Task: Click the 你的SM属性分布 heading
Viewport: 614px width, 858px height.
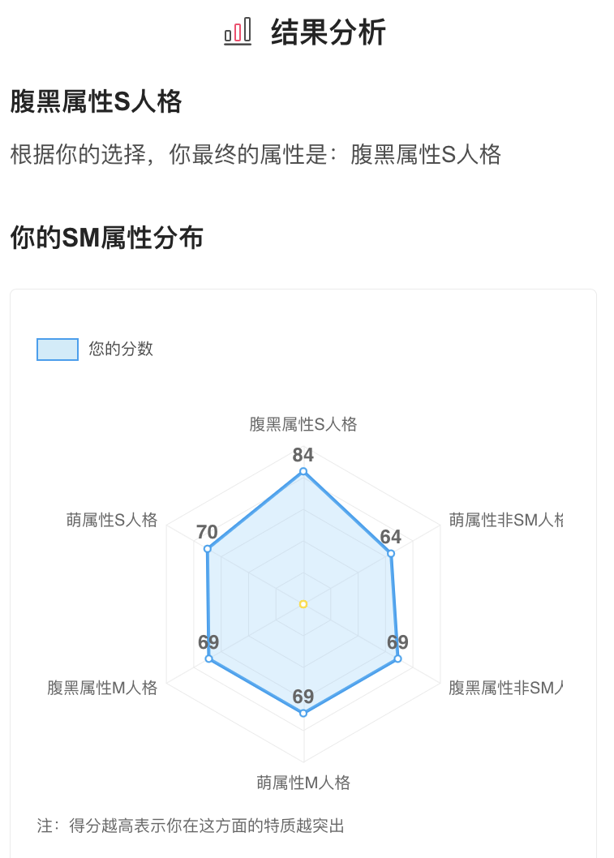Action: click(107, 238)
